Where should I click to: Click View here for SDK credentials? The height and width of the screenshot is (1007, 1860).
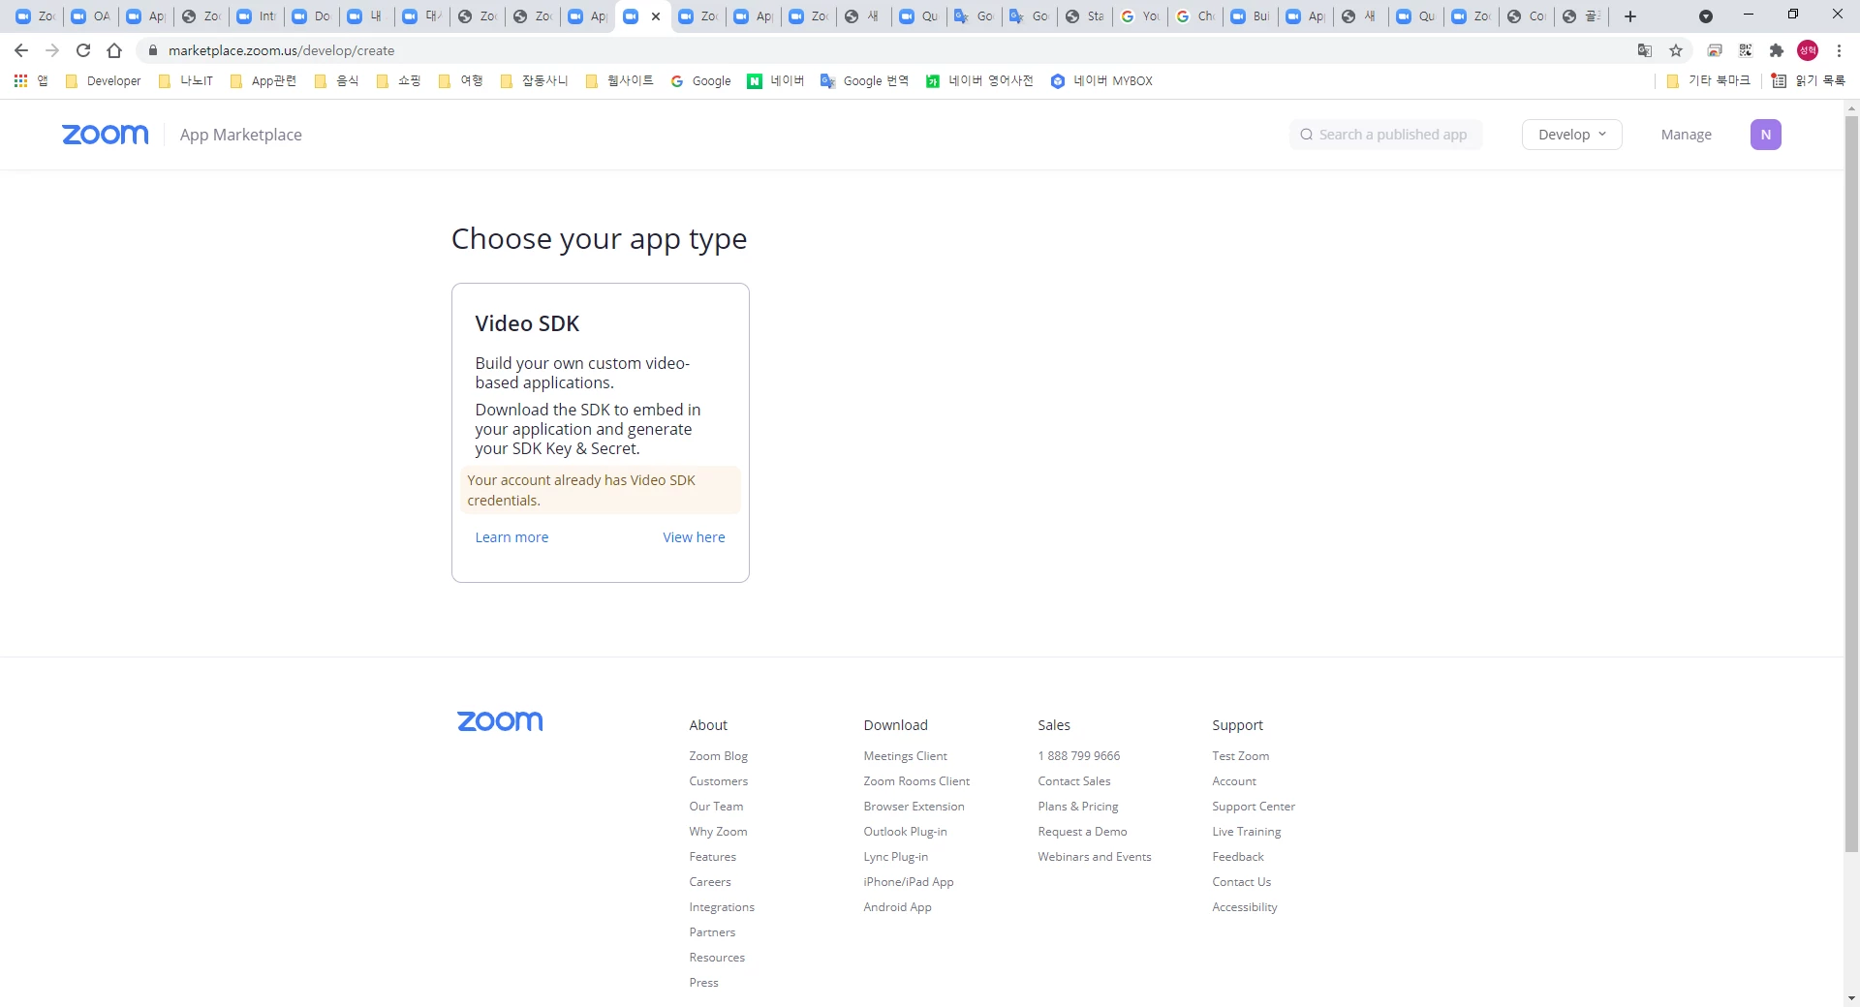[694, 537]
